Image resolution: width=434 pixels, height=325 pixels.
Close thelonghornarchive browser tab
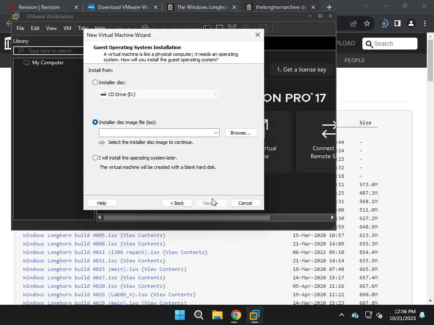click(313, 7)
